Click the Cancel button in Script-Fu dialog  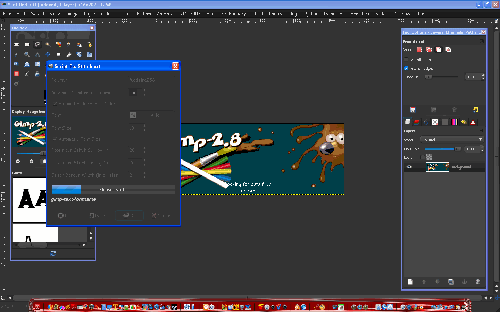pyautogui.click(x=161, y=216)
